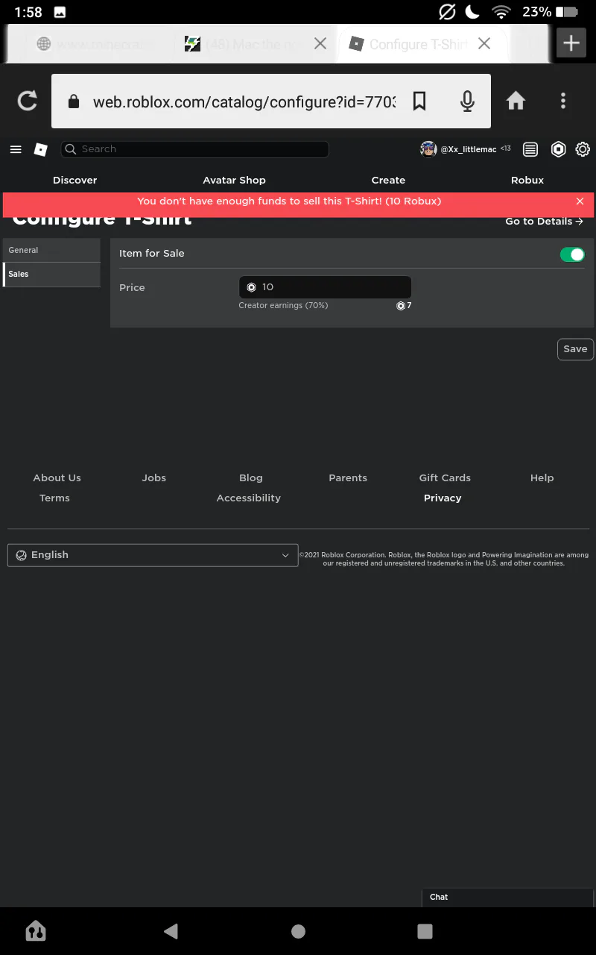Viewport: 596px width, 955px height.
Task: Click the Creator earnings (70%) text
Action: pyautogui.click(x=283, y=306)
